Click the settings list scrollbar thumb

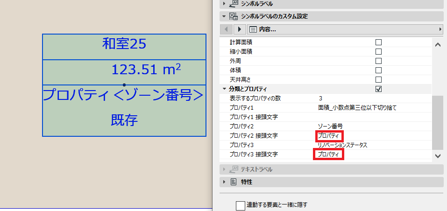click(x=438, y=123)
